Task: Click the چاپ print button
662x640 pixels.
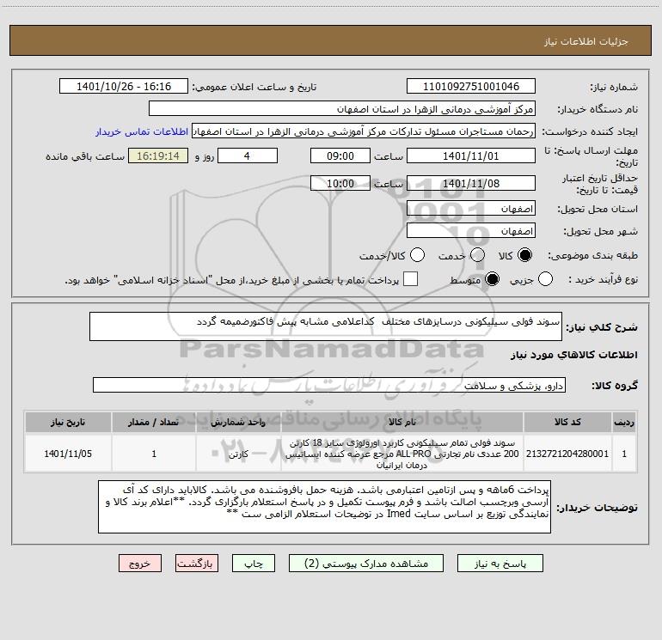Action: click(x=254, y=564)
